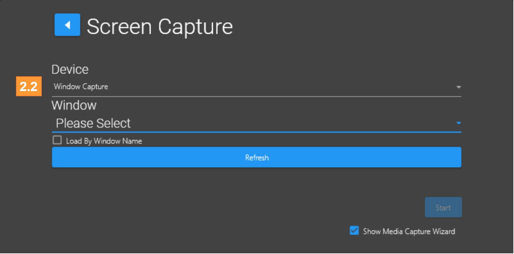Open the Window Capture device selector

pyautogui.click(x=81, y=87)
